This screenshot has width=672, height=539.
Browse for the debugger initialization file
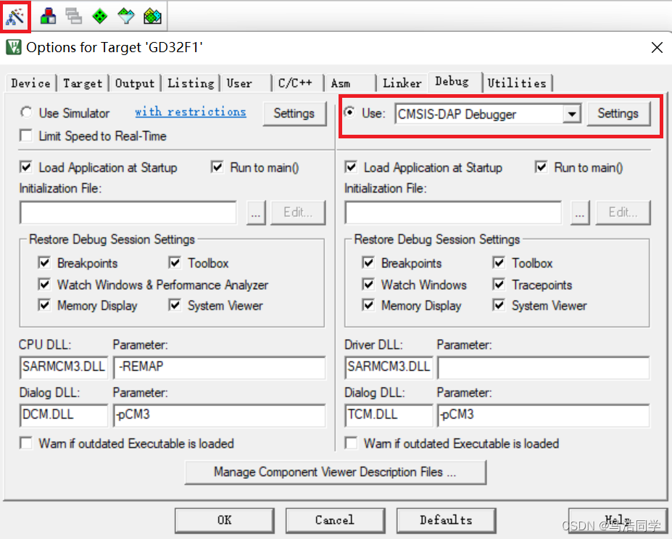pyautogui.click(x=580, y=212)
